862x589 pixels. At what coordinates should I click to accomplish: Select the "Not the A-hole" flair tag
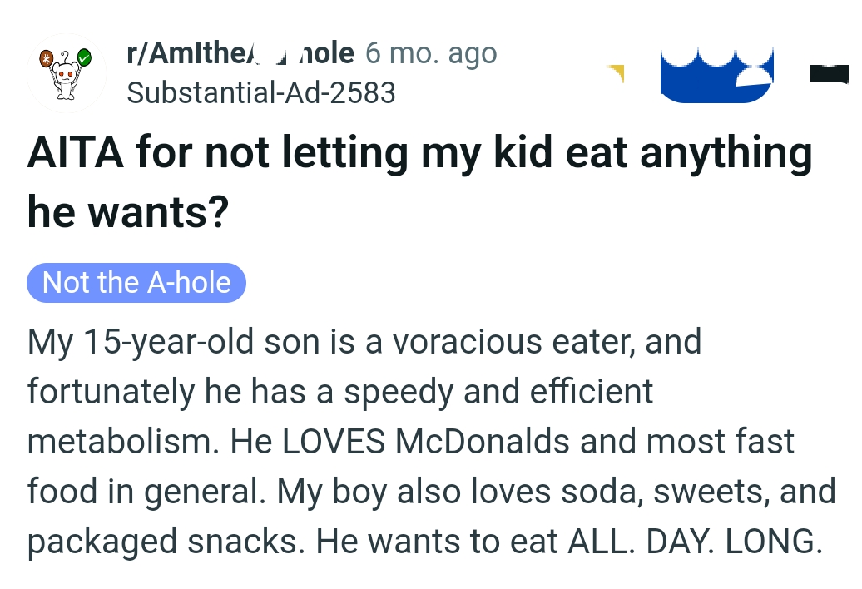click(136, 283)
